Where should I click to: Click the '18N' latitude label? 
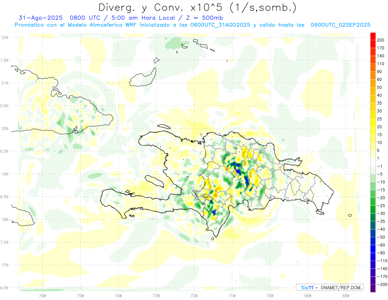(x=5, y=219)
